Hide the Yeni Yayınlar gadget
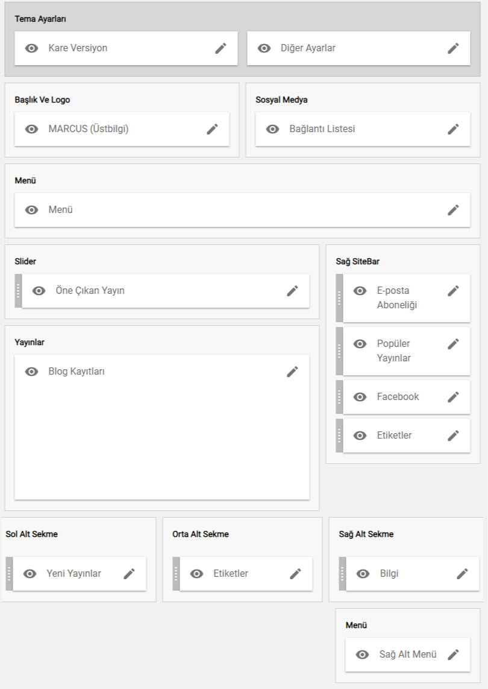 point(30,574)
